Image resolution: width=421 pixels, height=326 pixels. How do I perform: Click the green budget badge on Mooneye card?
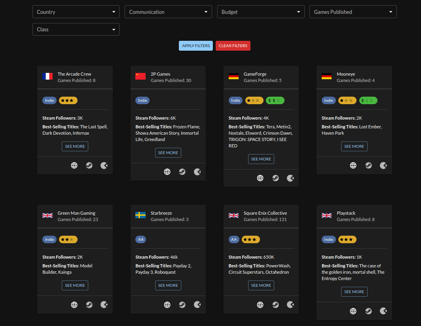pyautogui.click(x=368, y=101)
